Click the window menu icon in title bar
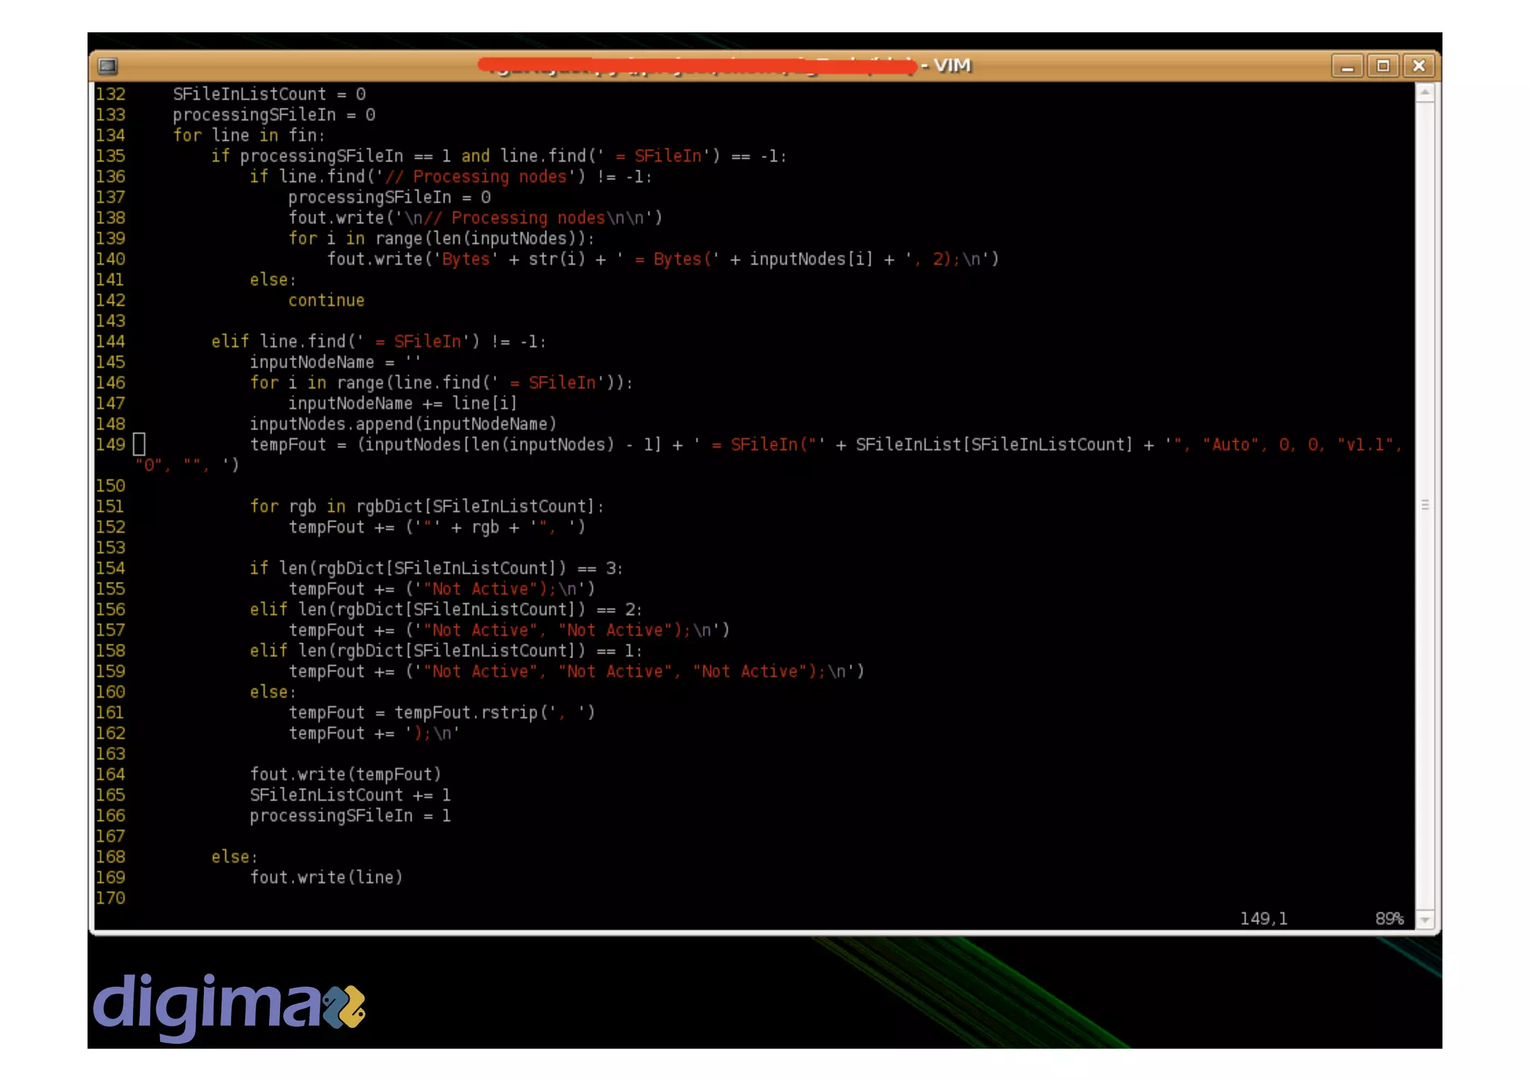This screenshot has height=1081, width=1530. (108, 66)
